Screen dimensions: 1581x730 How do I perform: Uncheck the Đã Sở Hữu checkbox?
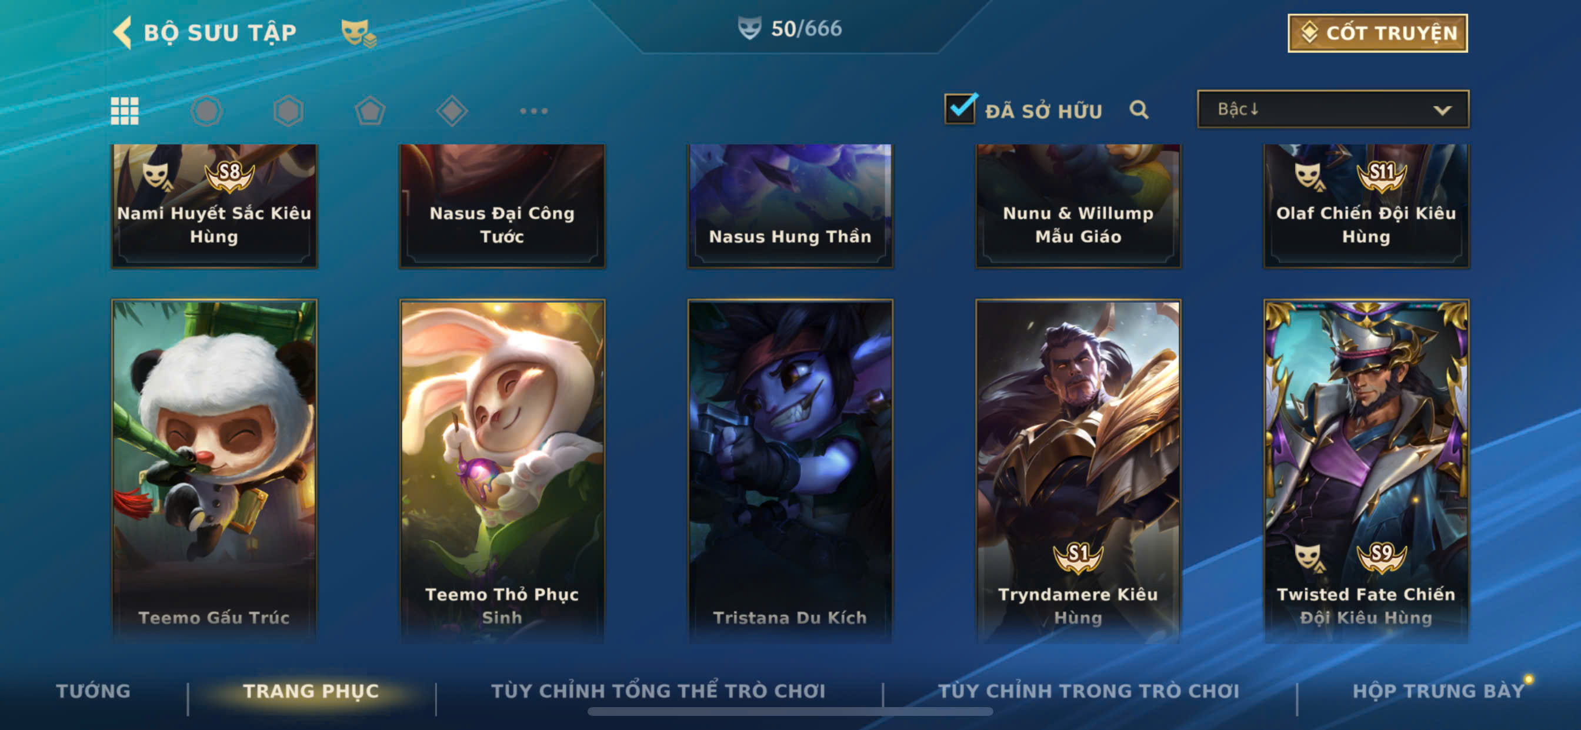pyautogui.click(x=960, y=109)
